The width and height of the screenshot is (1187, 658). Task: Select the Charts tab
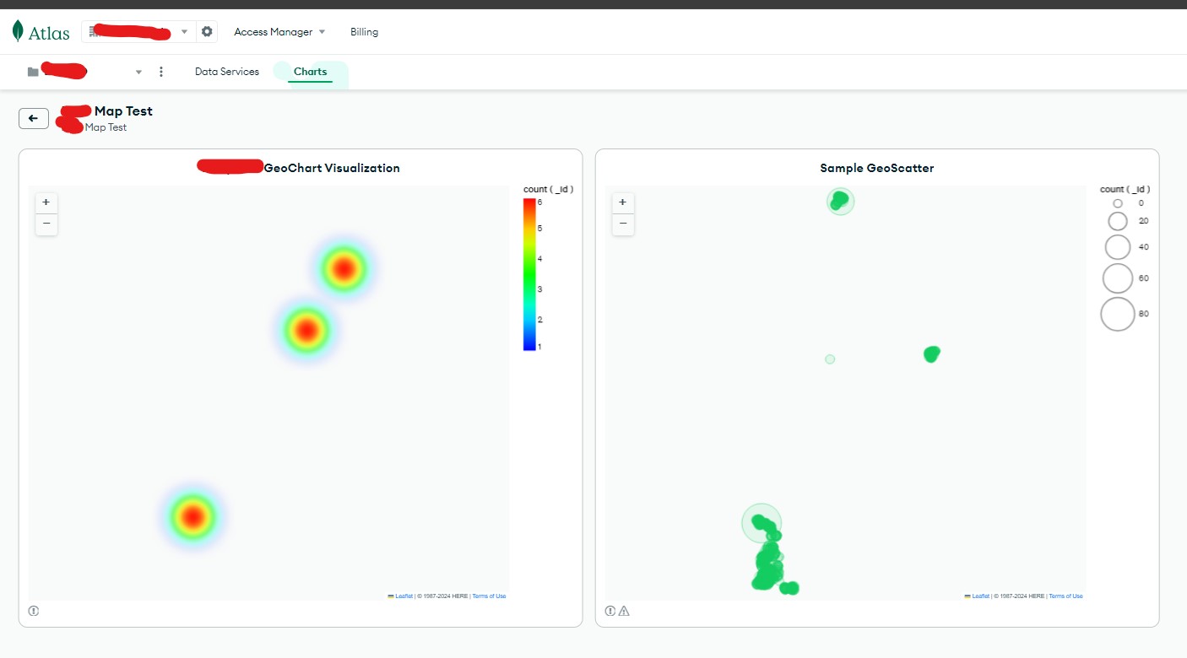310,72
